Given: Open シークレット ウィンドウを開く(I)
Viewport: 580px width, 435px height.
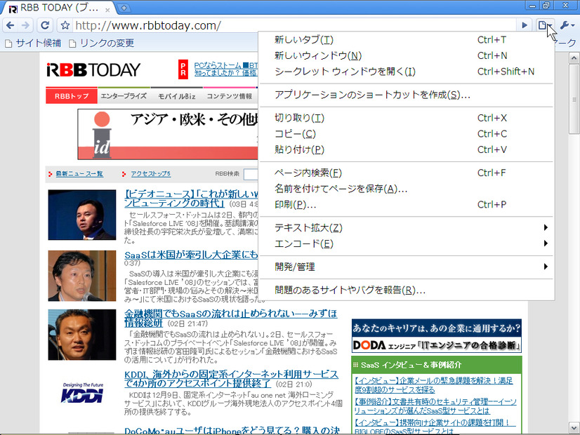Looking at the screenshot, I should click(406, 72).
